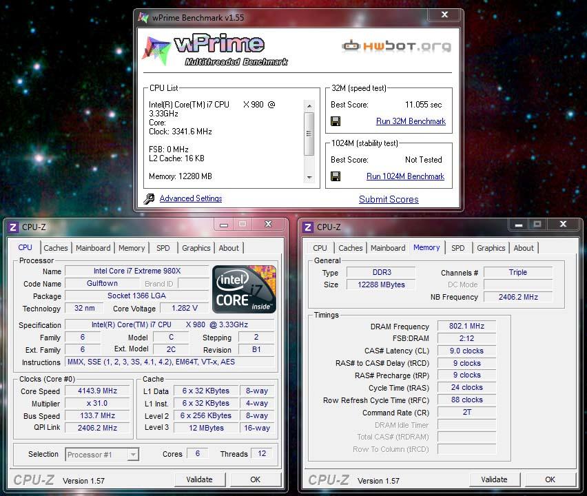The width and height of the screenshot is (587, 496).
Task: Run the 1024M Benchmark
Action: click(405, 176)
